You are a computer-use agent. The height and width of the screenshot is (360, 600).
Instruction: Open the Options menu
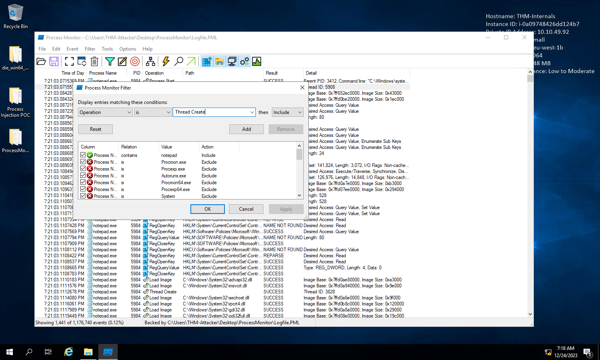tap(128, 49)
